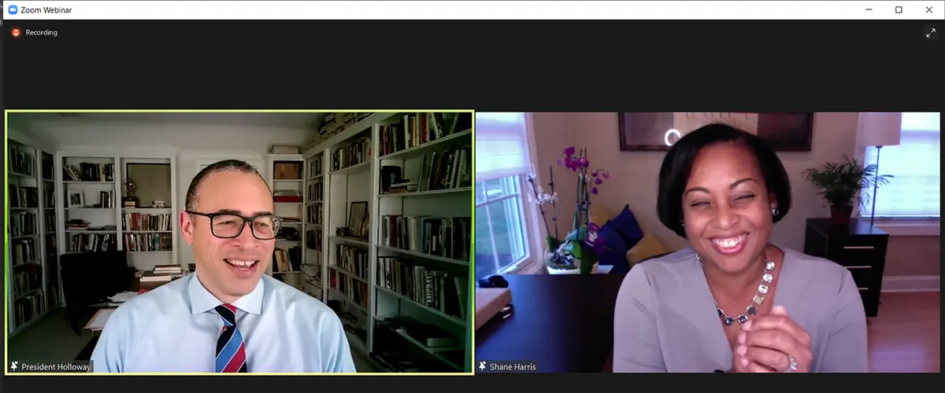Click the pin icon beside President Holloway

point(14,366)
